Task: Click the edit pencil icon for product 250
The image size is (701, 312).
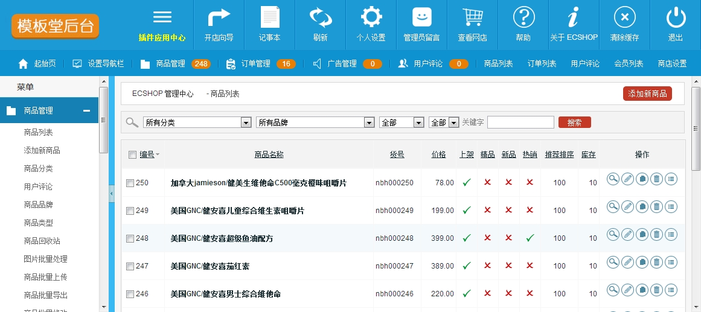Action: coord(628,179)
